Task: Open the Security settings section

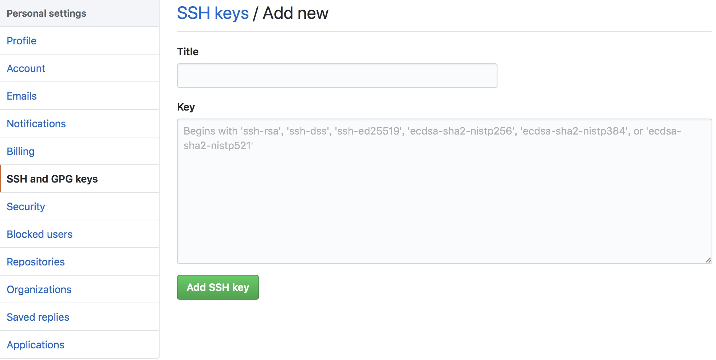Action: tap(25, 207)
